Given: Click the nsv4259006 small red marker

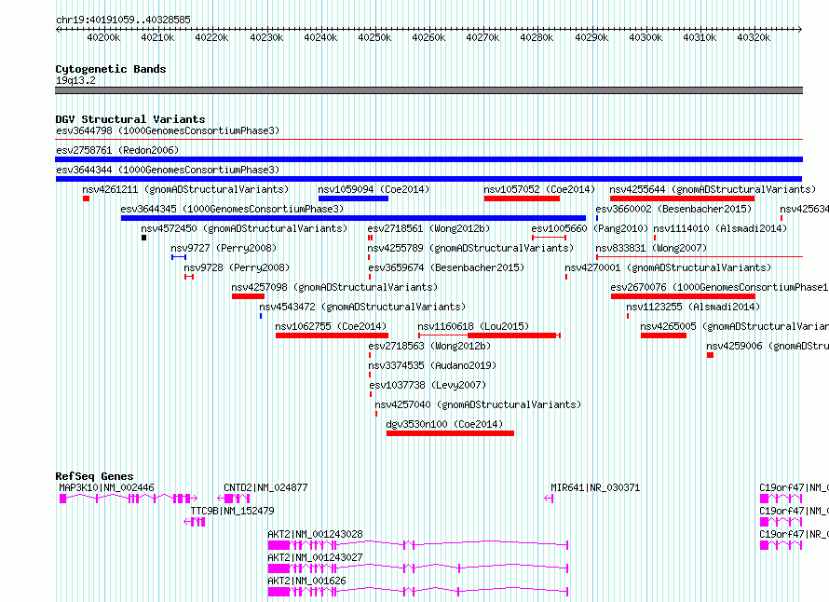Looking at the screenshot, I should 710,355.
